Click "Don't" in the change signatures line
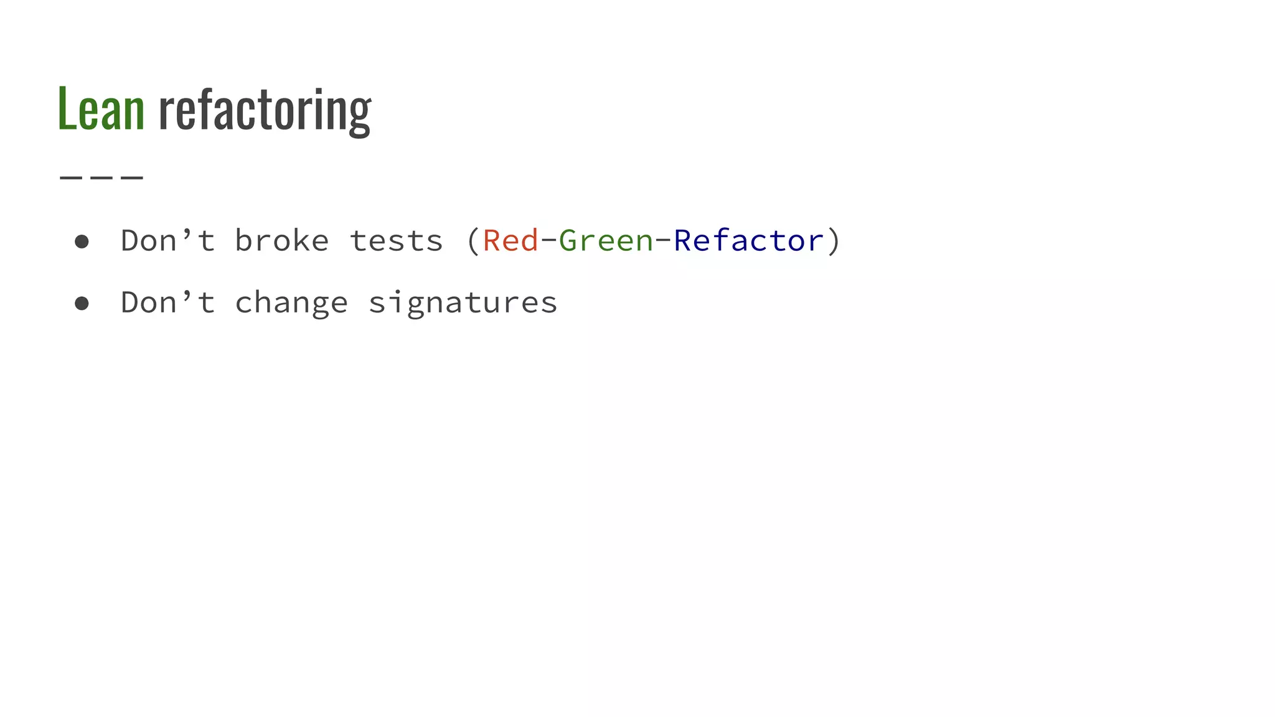 point(167,302)
